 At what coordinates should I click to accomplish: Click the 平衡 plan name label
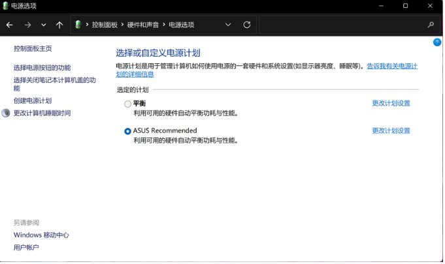tap(139, 103)
